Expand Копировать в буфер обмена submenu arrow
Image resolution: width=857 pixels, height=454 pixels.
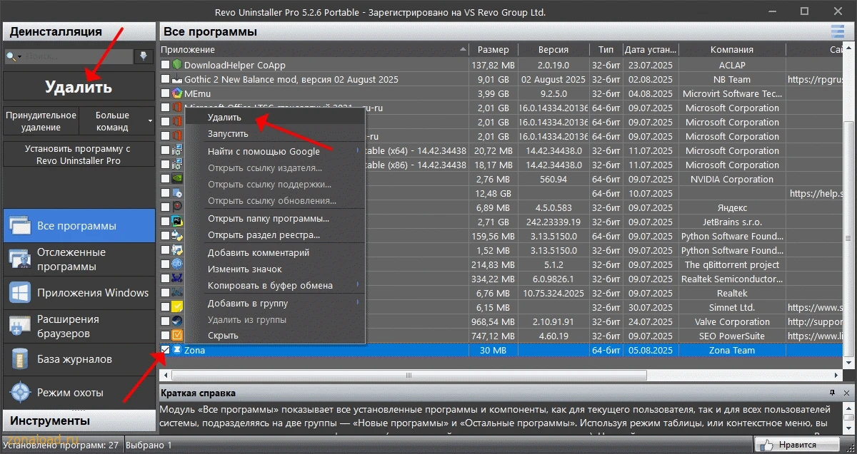point(357,285)
